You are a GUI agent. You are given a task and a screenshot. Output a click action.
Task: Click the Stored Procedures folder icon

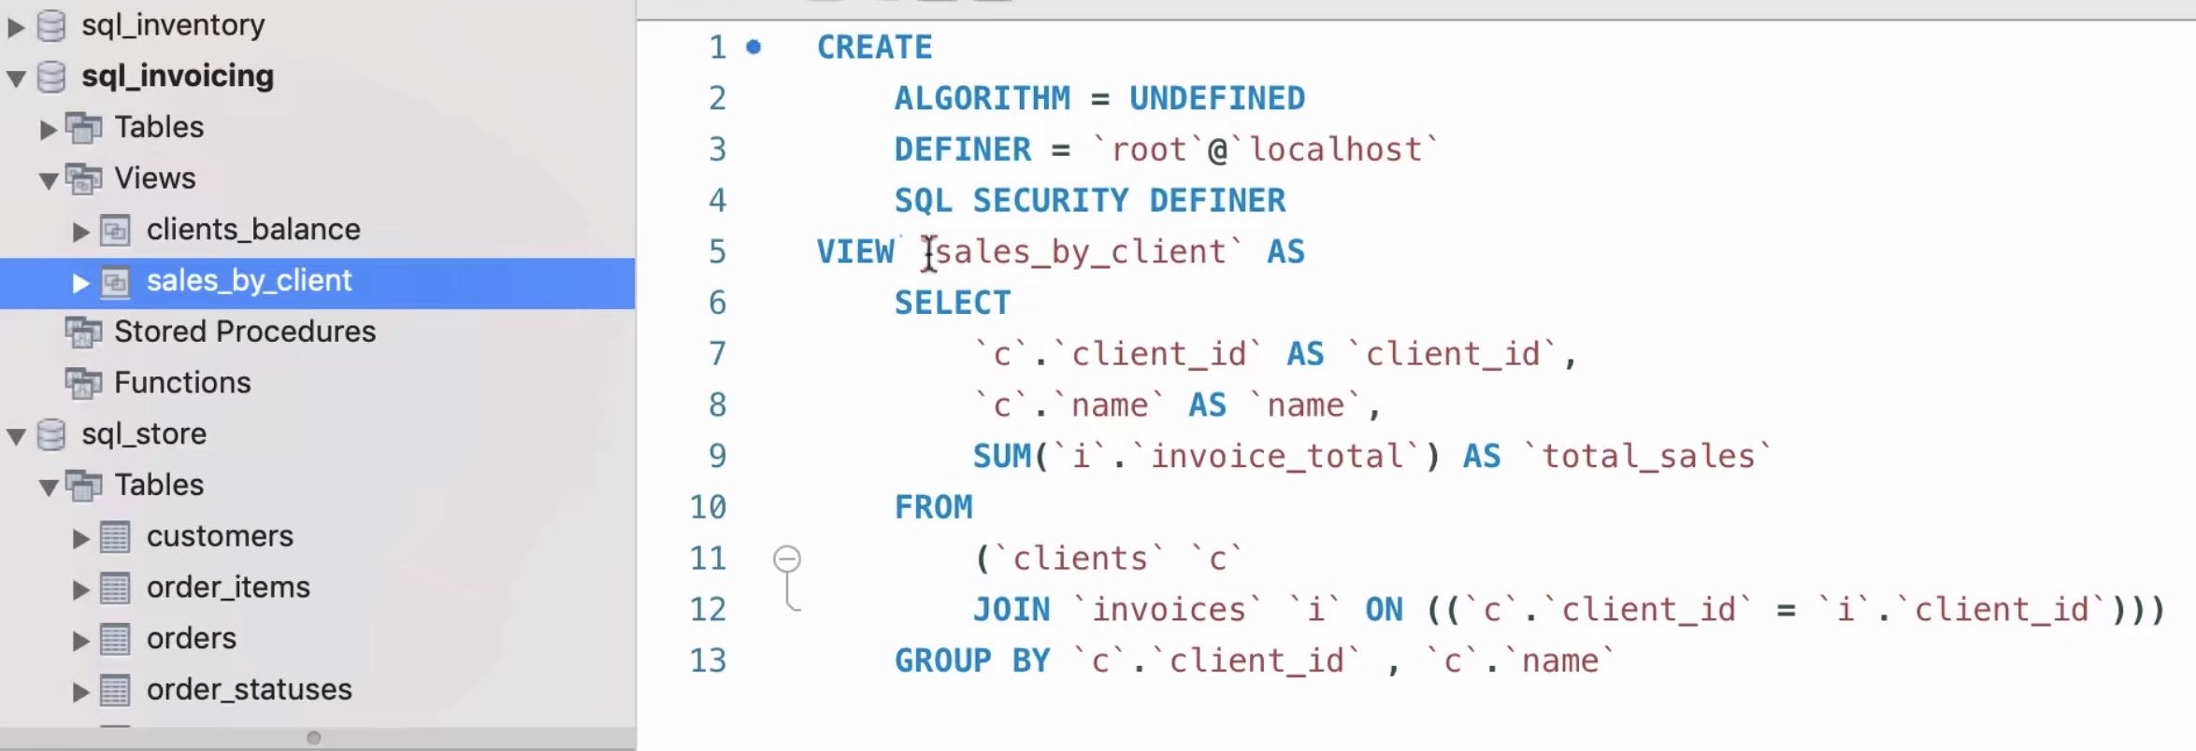[x=83, y=333]
